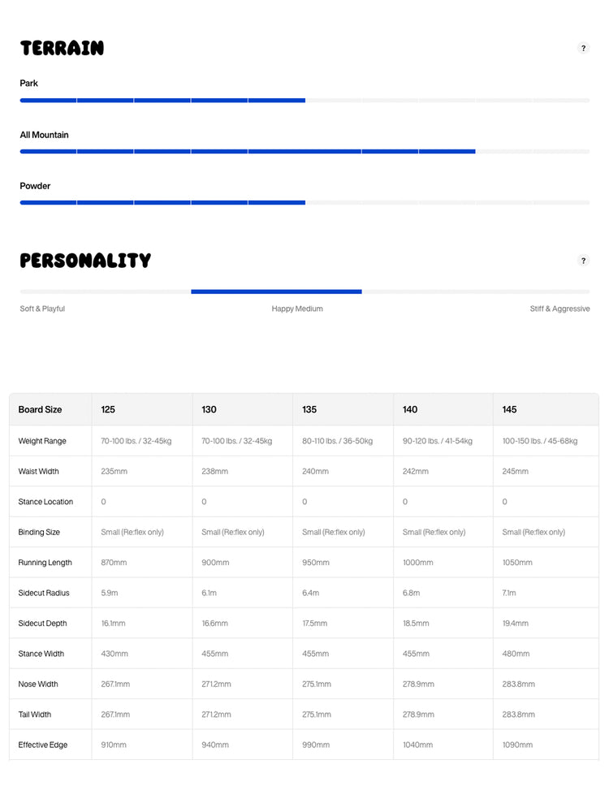
Task: Click the Binding Size row label
Action: click(x=39, y=533)
